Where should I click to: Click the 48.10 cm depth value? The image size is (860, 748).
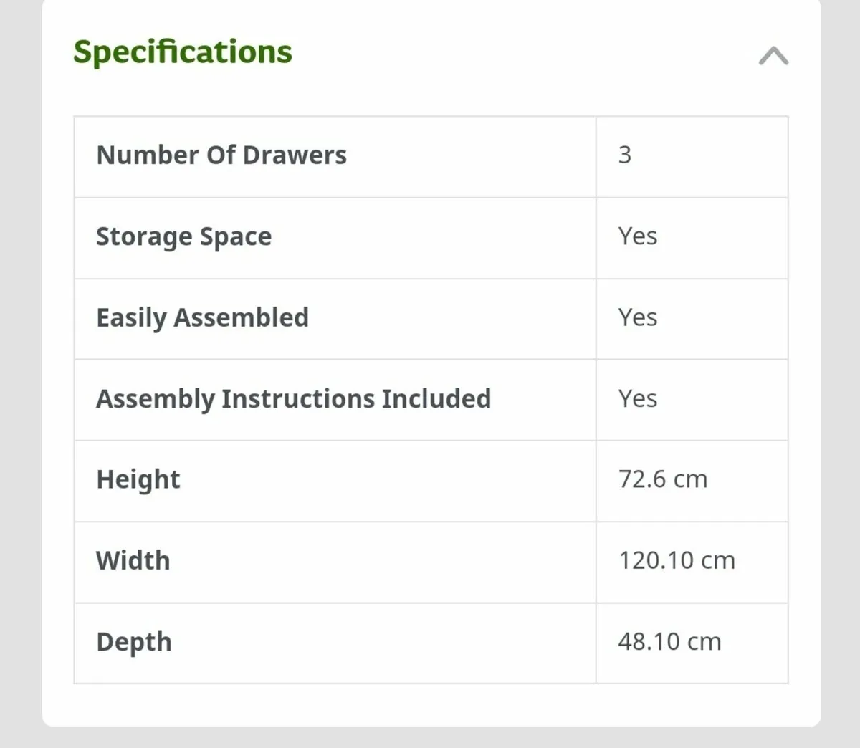(x=670, y=641)
